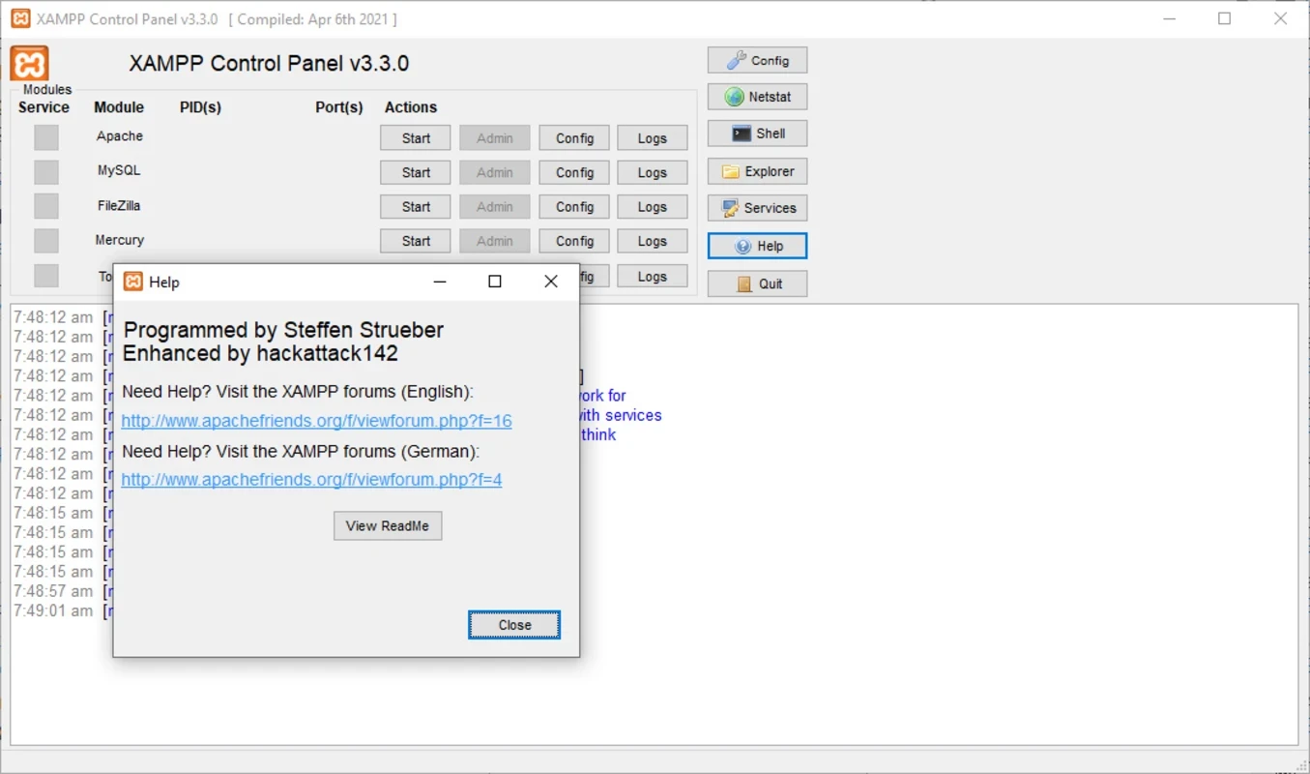1310x774 pixels.
Task: Open Config for the FileZilla module
Action: coord(574,207)
